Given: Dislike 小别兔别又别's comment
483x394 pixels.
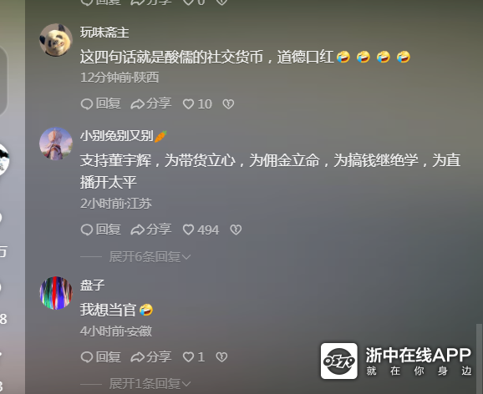Looking at the screenshot, I should (236, 230).
